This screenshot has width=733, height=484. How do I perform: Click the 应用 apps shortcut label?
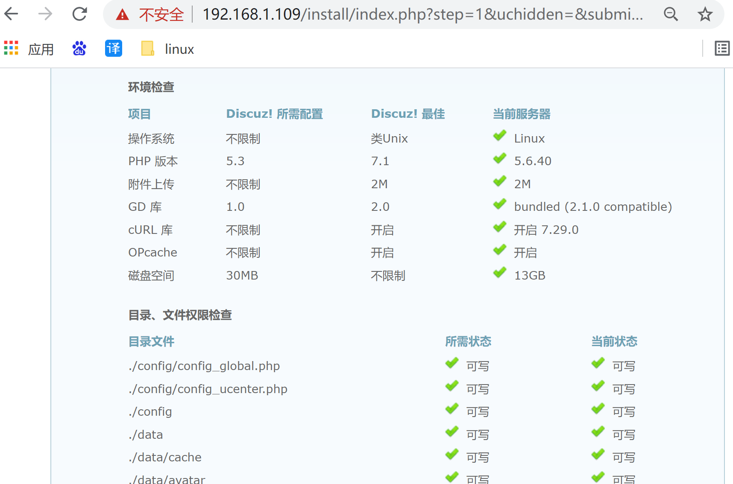(41, 49)
